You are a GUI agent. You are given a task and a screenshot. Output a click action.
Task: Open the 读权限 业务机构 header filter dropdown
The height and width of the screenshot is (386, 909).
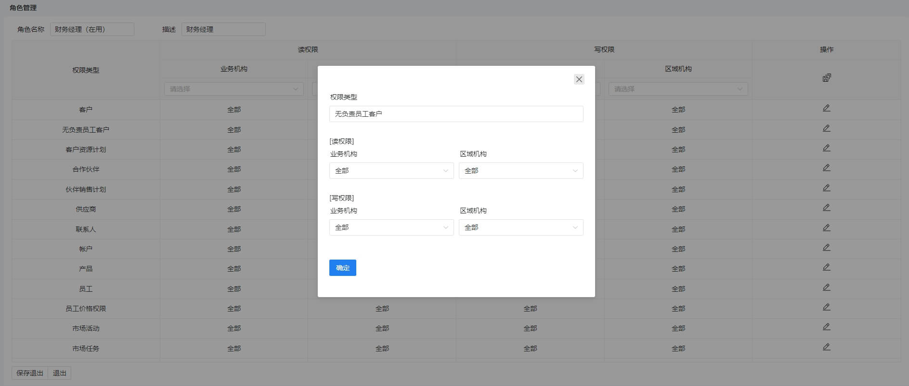point(234,89)
